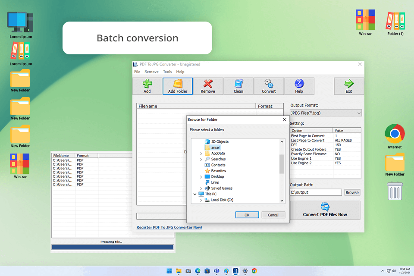Expand the AppData folder node

click(x=201, y=154)
